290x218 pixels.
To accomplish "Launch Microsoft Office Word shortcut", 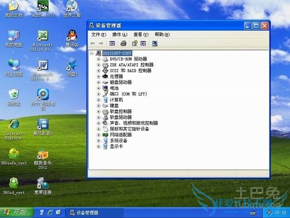I will (43, 70).
